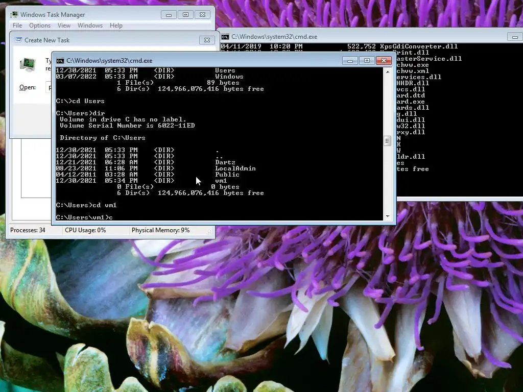The width and height of the screenshot is (523, 392).
Task: Close the Windows Task Manager window
Action: click(202, 15)
